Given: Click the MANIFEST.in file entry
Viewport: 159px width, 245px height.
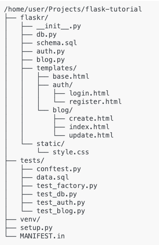Looking at the screenshot, I should (x=42, y=236).
